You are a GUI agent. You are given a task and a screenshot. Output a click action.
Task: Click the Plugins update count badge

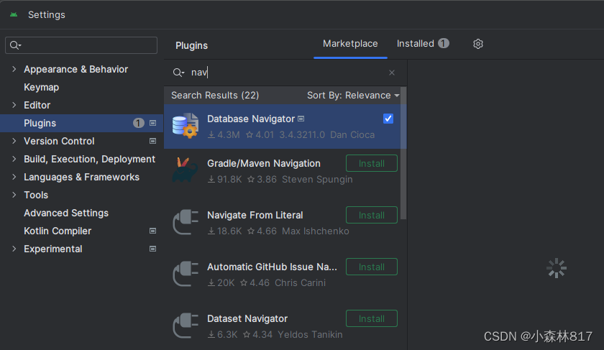tap(139, 123)
